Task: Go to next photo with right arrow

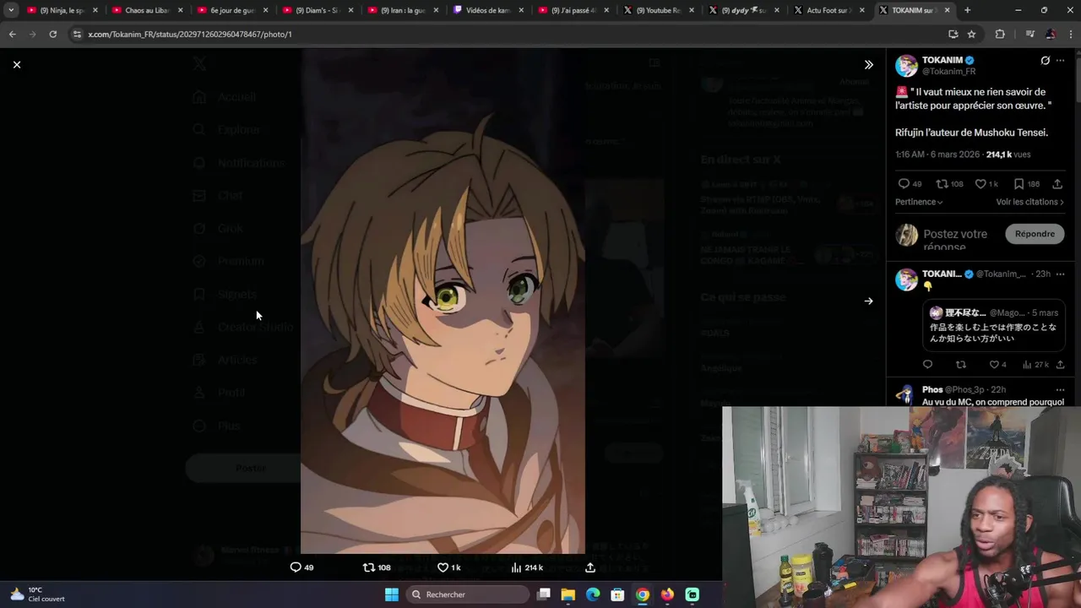Action: [x=868, y=301]
